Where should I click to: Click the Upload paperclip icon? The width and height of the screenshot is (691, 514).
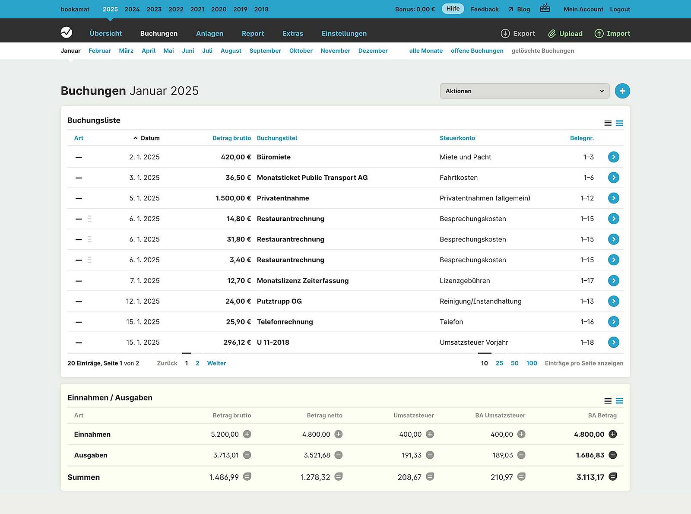pyautogui.click(x=552, y=33)
